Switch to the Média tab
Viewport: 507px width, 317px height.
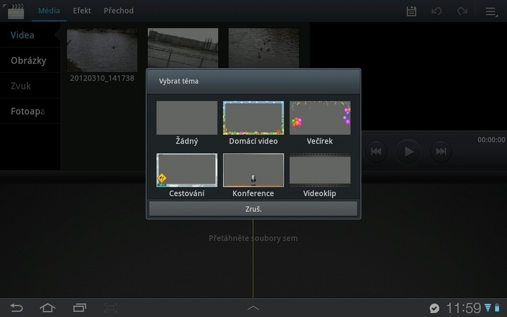click(49, 11)
